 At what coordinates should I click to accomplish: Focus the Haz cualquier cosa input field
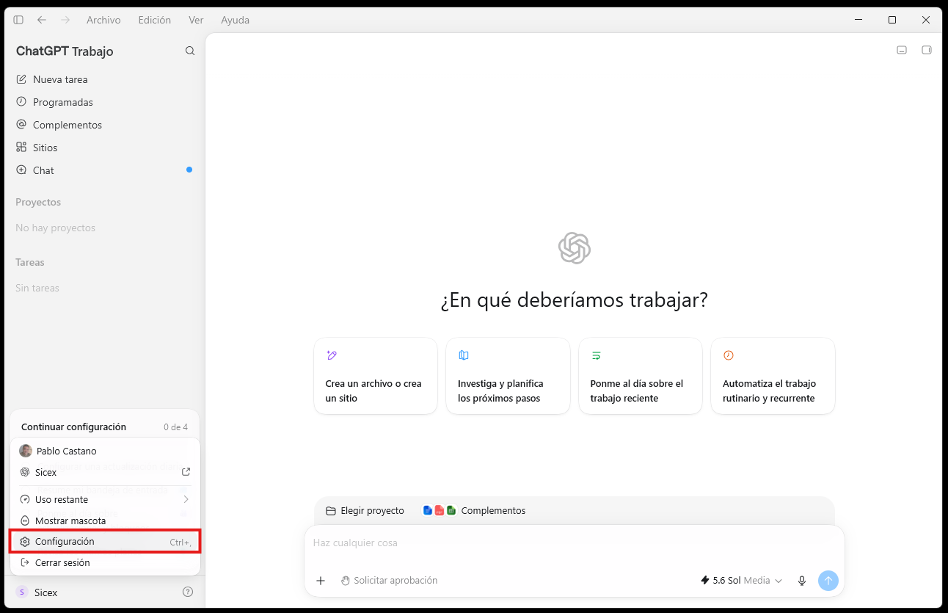[x=574, y=543]
